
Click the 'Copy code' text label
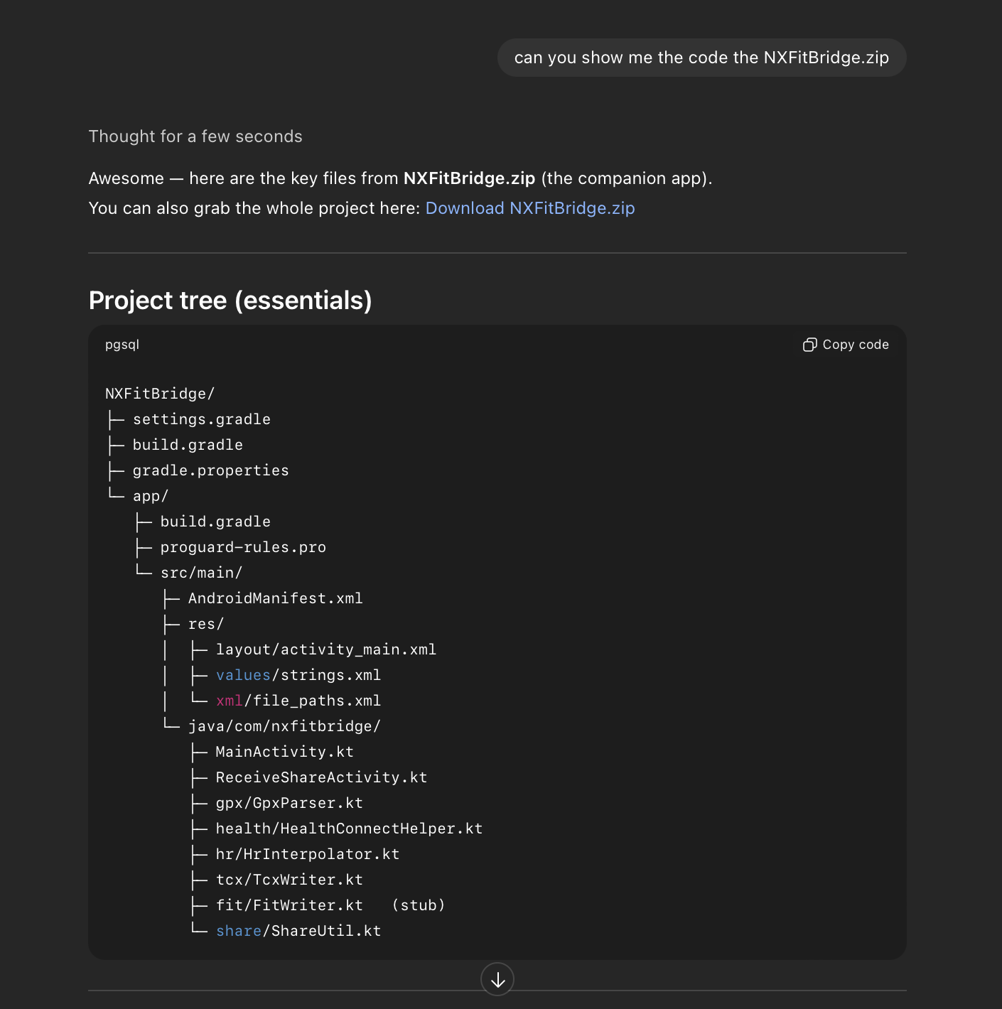[855, 345]
